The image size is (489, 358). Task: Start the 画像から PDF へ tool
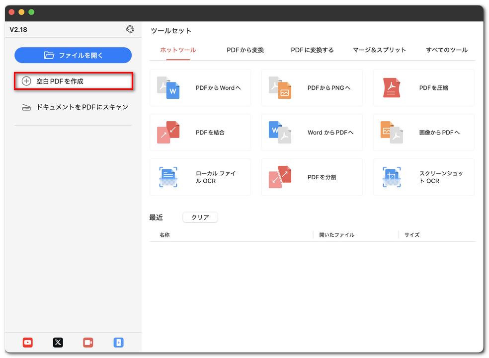(423, 132)
